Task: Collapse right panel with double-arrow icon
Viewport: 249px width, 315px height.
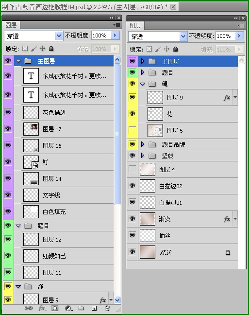Action: click(236, 18)
